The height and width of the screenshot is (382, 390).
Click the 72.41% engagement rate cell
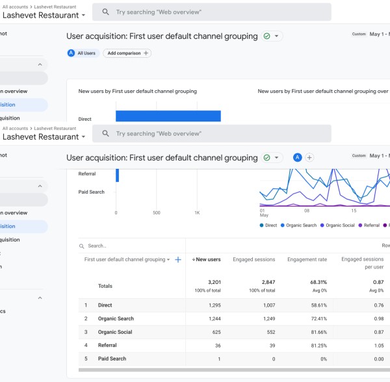tap(319, 318)
